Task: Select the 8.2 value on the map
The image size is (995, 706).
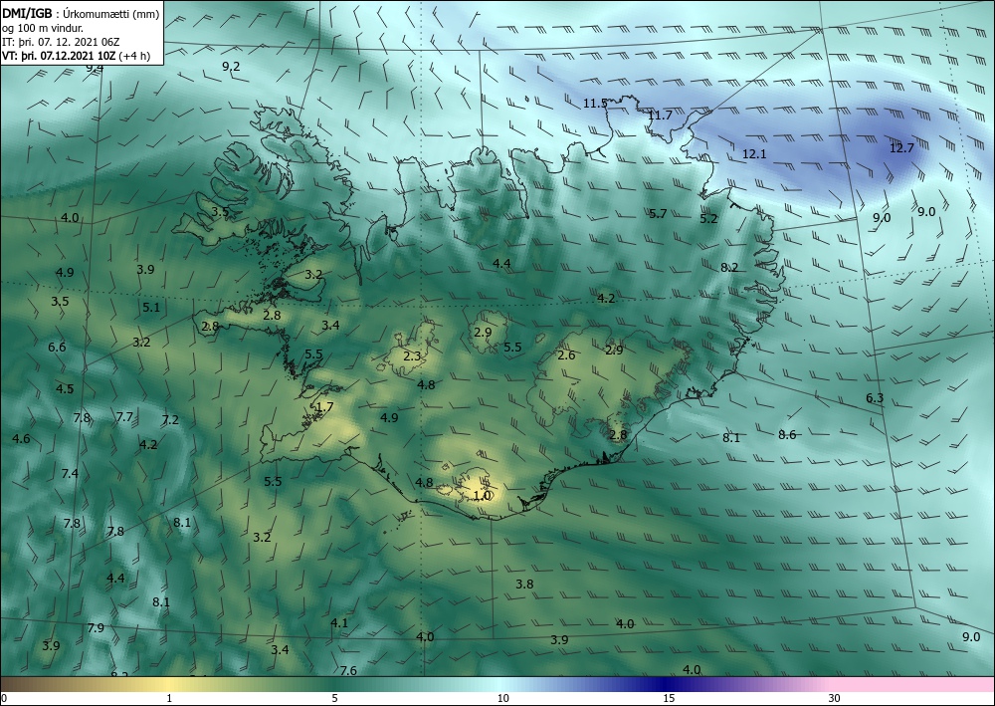Action: pyautogui.click(x=729, y=267)
